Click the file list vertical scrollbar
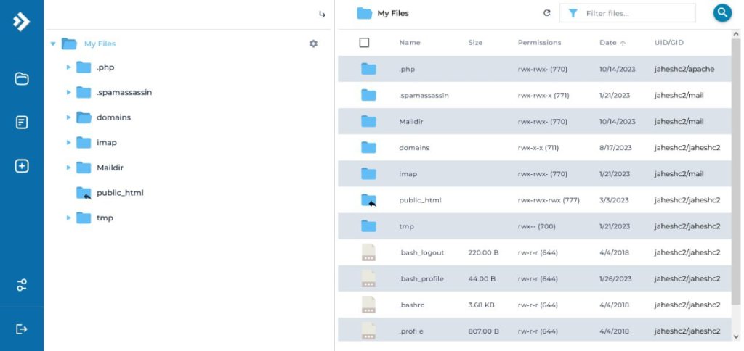This screenshot has width=744, height=351. 737,181
